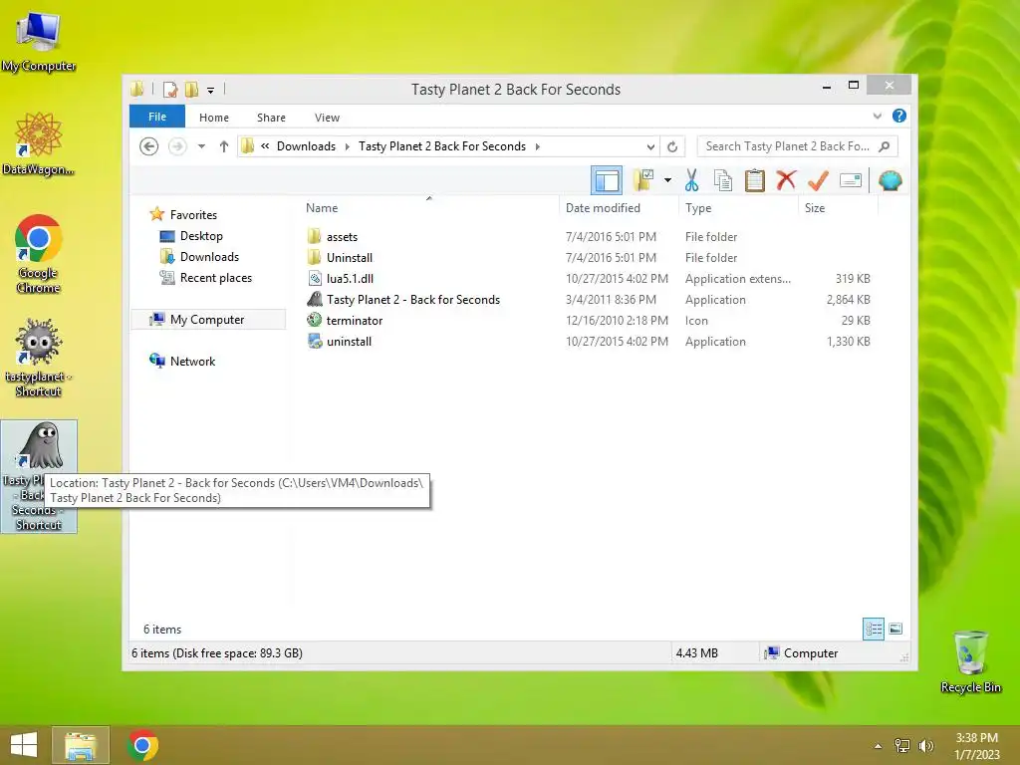Image resolution: width=1020 pixels, height=765 pixels.
Task: Open the Windows Start button
Action: tap(24, 745)
